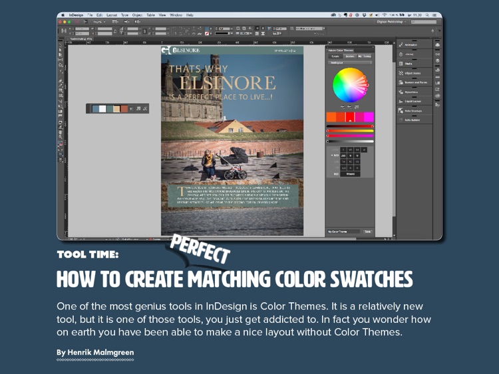Open the InDesign application menu
The width and height of the screenshot is (499, 374).
tap(76, 15)
